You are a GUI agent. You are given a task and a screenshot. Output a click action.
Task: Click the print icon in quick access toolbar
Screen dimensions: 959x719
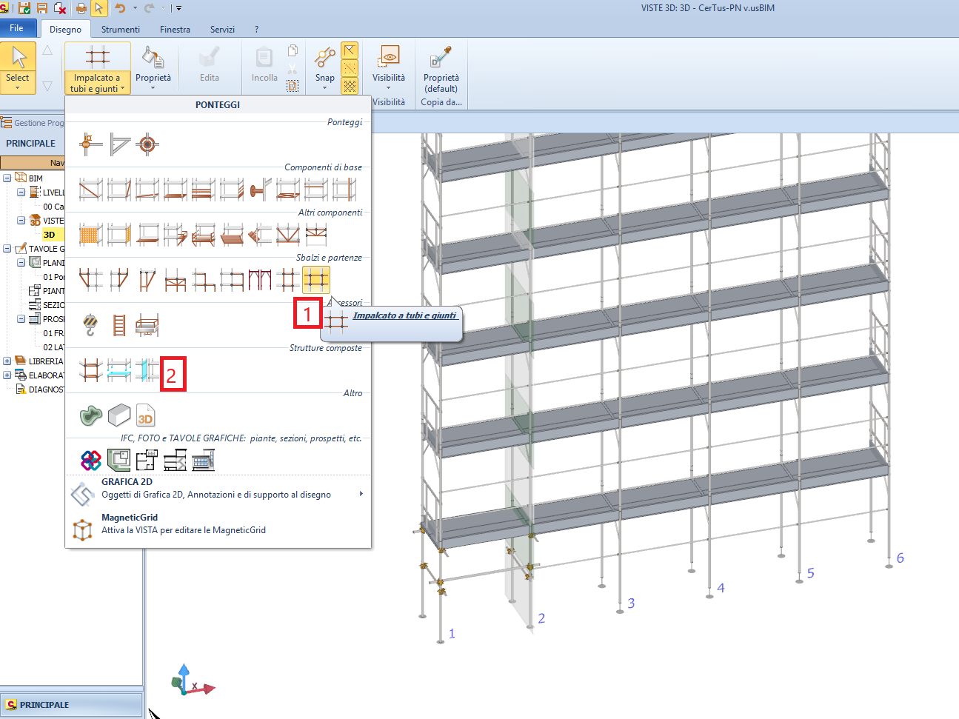[81, 8]
